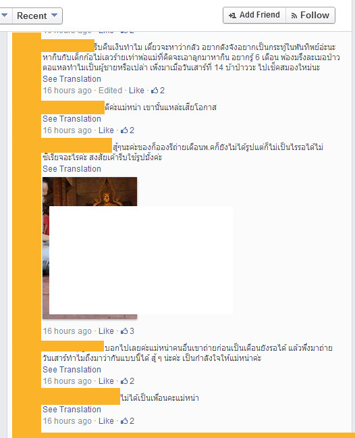Click the Edited label on the first comment

pos(110,91)
